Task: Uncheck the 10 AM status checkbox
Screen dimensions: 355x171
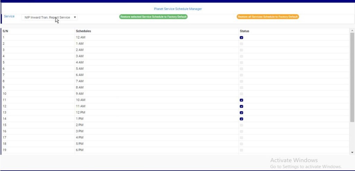Action: 241,100
